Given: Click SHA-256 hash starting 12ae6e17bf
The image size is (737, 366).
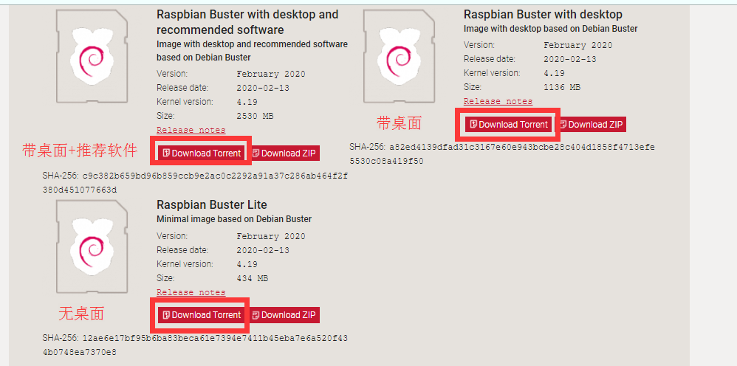Looking at the screenshot, I should coord(195,345).
